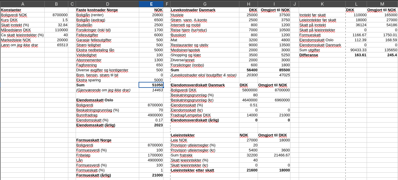
Task: Select Markedsleie NOK value 20000
Action: (56, 40)
